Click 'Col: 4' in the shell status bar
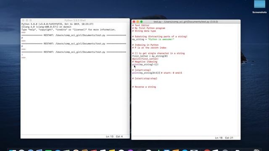Viewport: 269px width, 151px height. tap(119, 137)
